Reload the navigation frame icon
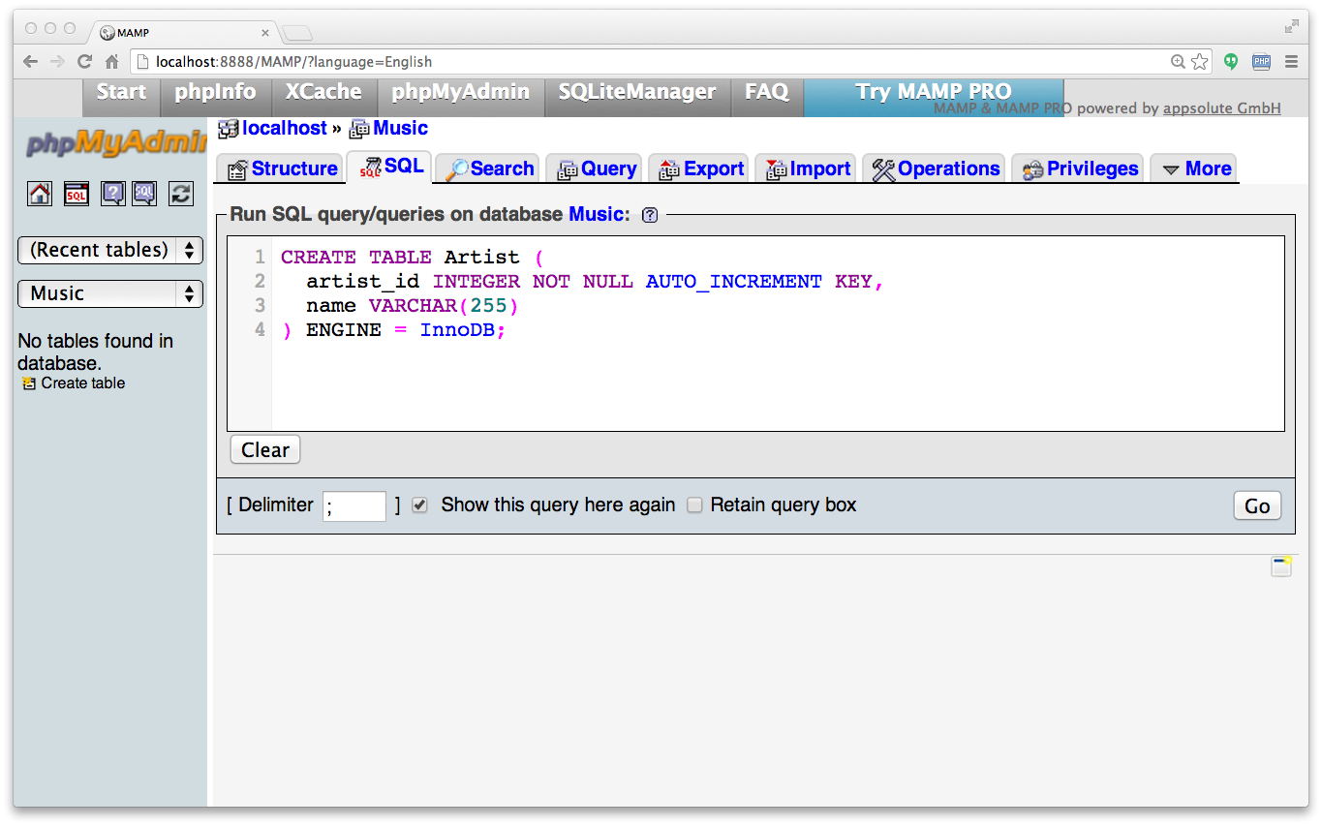1322x826 pixels. pos(181,193)
